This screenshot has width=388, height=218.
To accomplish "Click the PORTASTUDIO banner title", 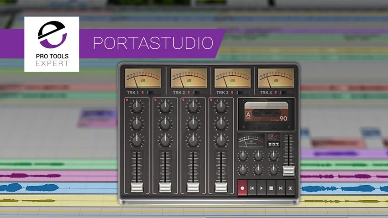I will click(153, 43).
